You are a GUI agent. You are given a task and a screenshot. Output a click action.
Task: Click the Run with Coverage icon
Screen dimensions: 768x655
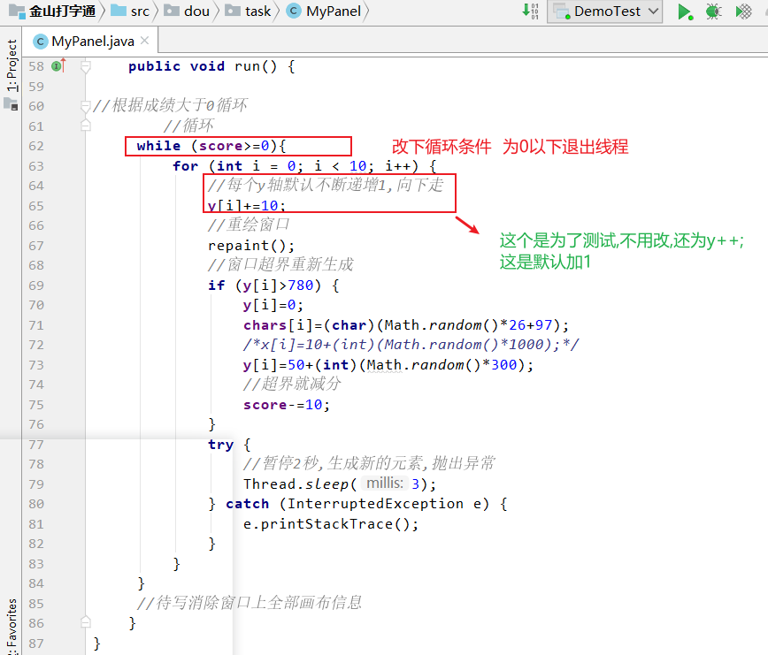pyautogui.click(x=743, y=11)
